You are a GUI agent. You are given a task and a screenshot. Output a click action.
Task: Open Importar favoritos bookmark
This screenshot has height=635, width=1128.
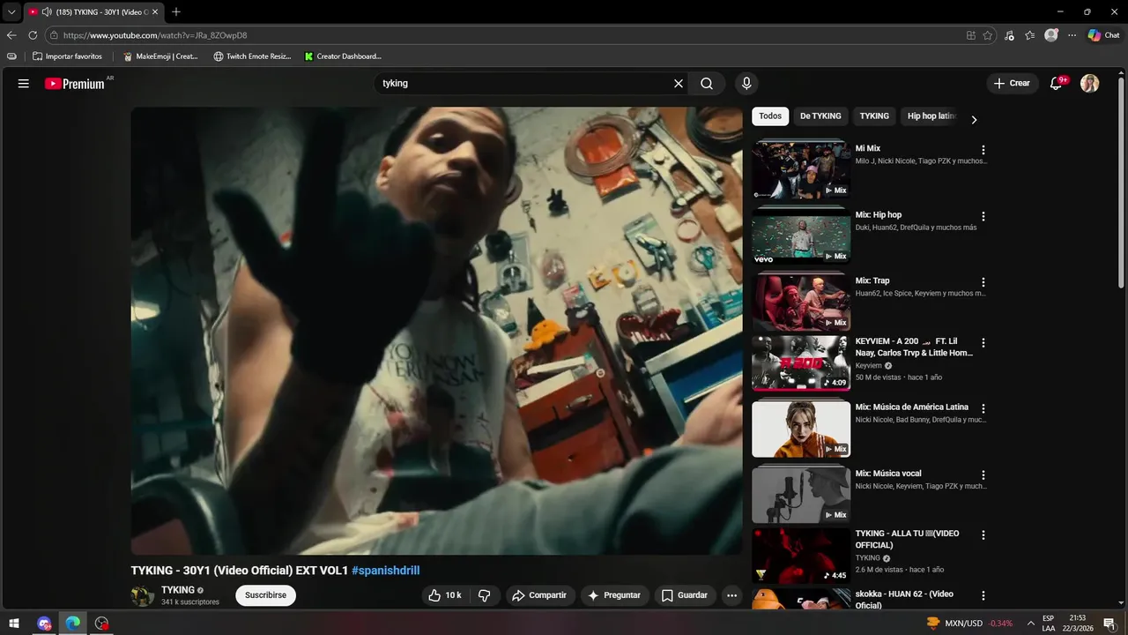click(x=67, y=56)
